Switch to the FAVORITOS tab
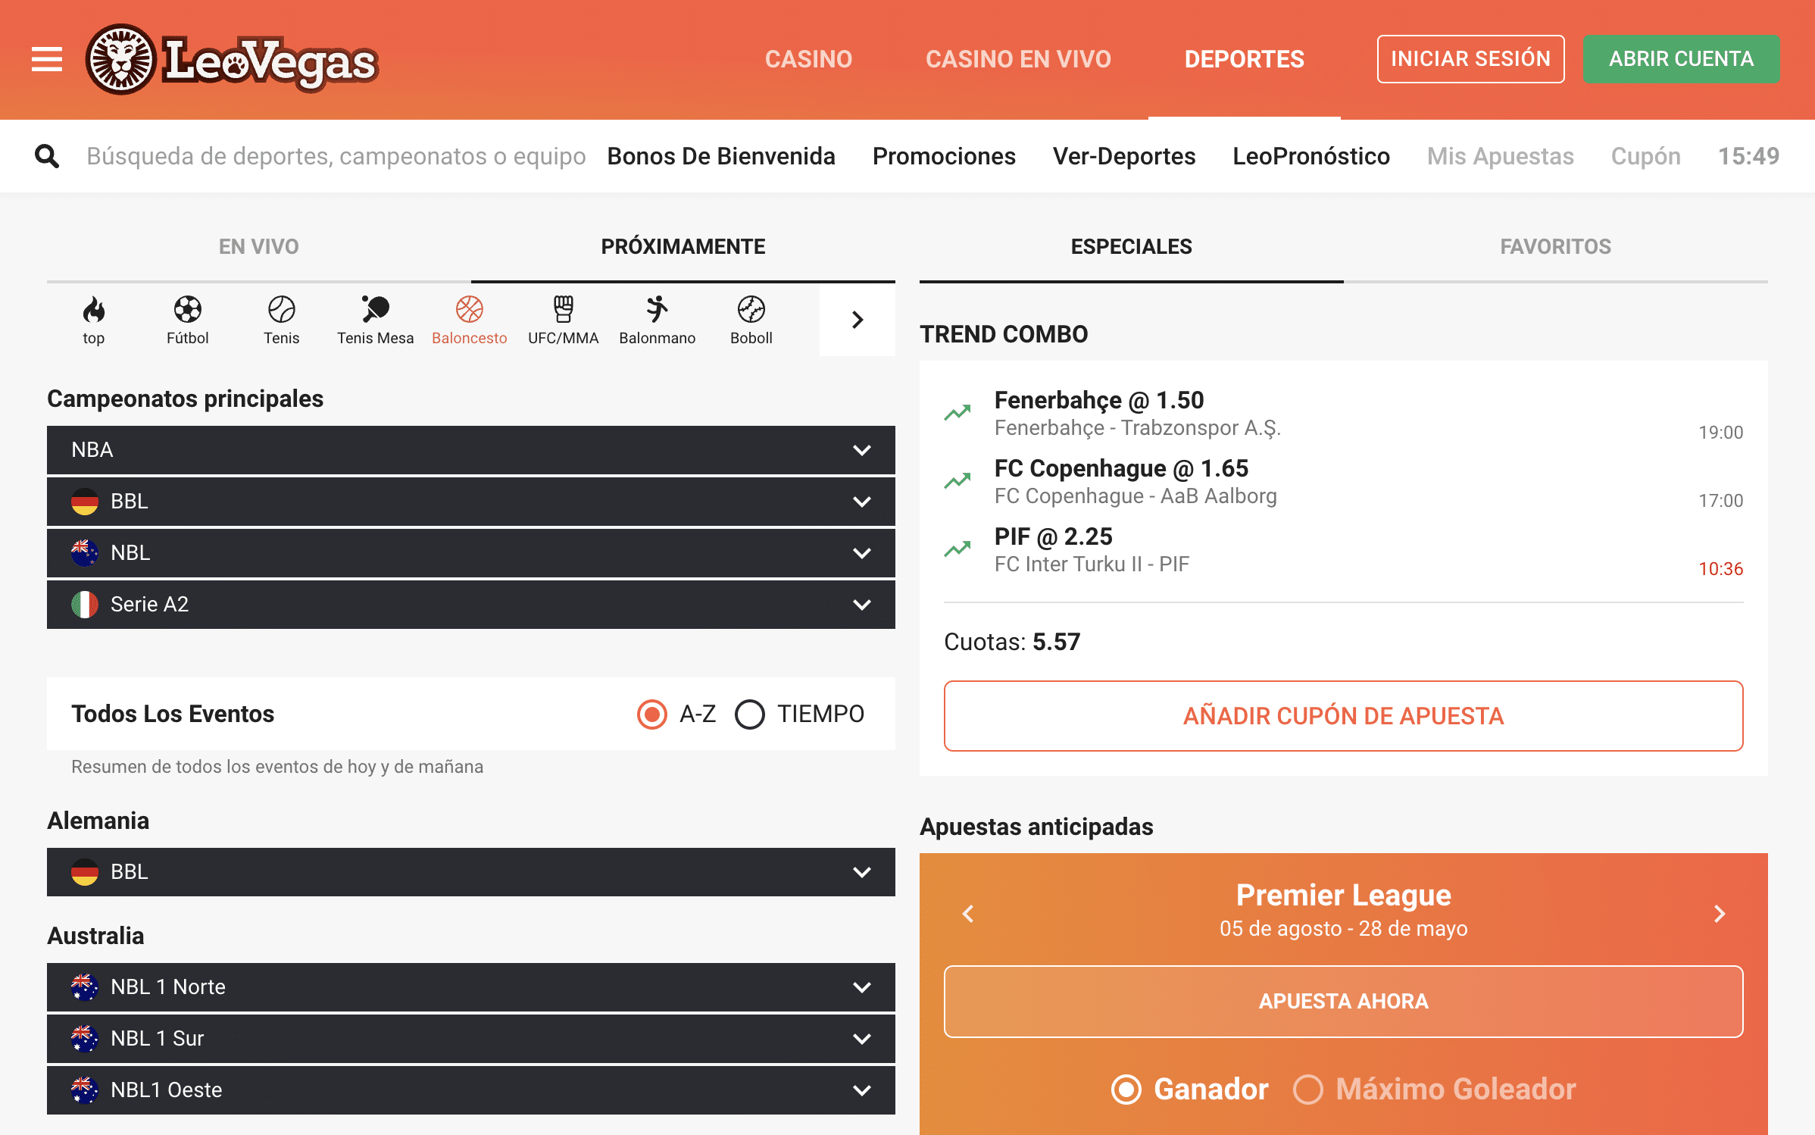This screenshot has height=1135, width=1815. point(1555,245)
